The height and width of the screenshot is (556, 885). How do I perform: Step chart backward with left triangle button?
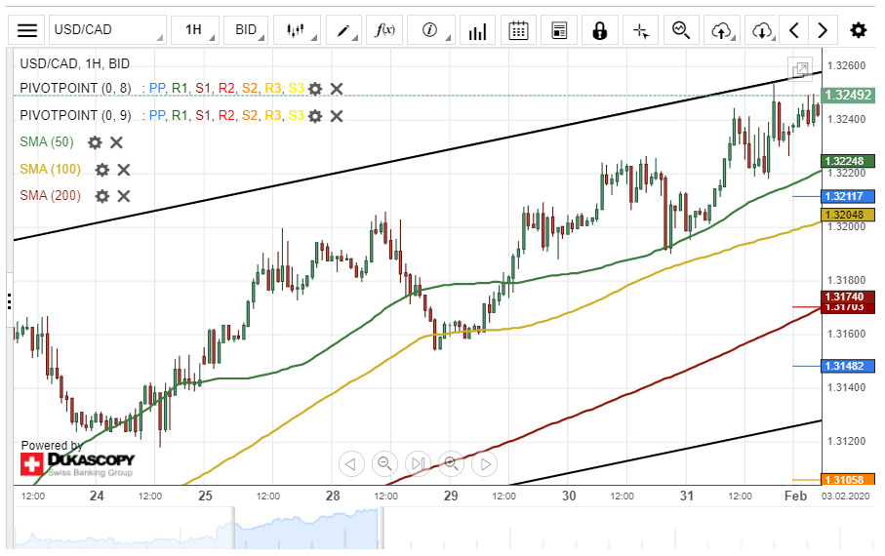(351, 464)
